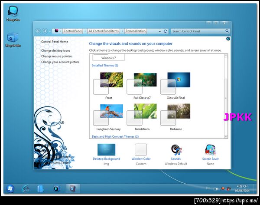
Task: Open the Screen Saver icon
Action: click(x=210, y=149)
